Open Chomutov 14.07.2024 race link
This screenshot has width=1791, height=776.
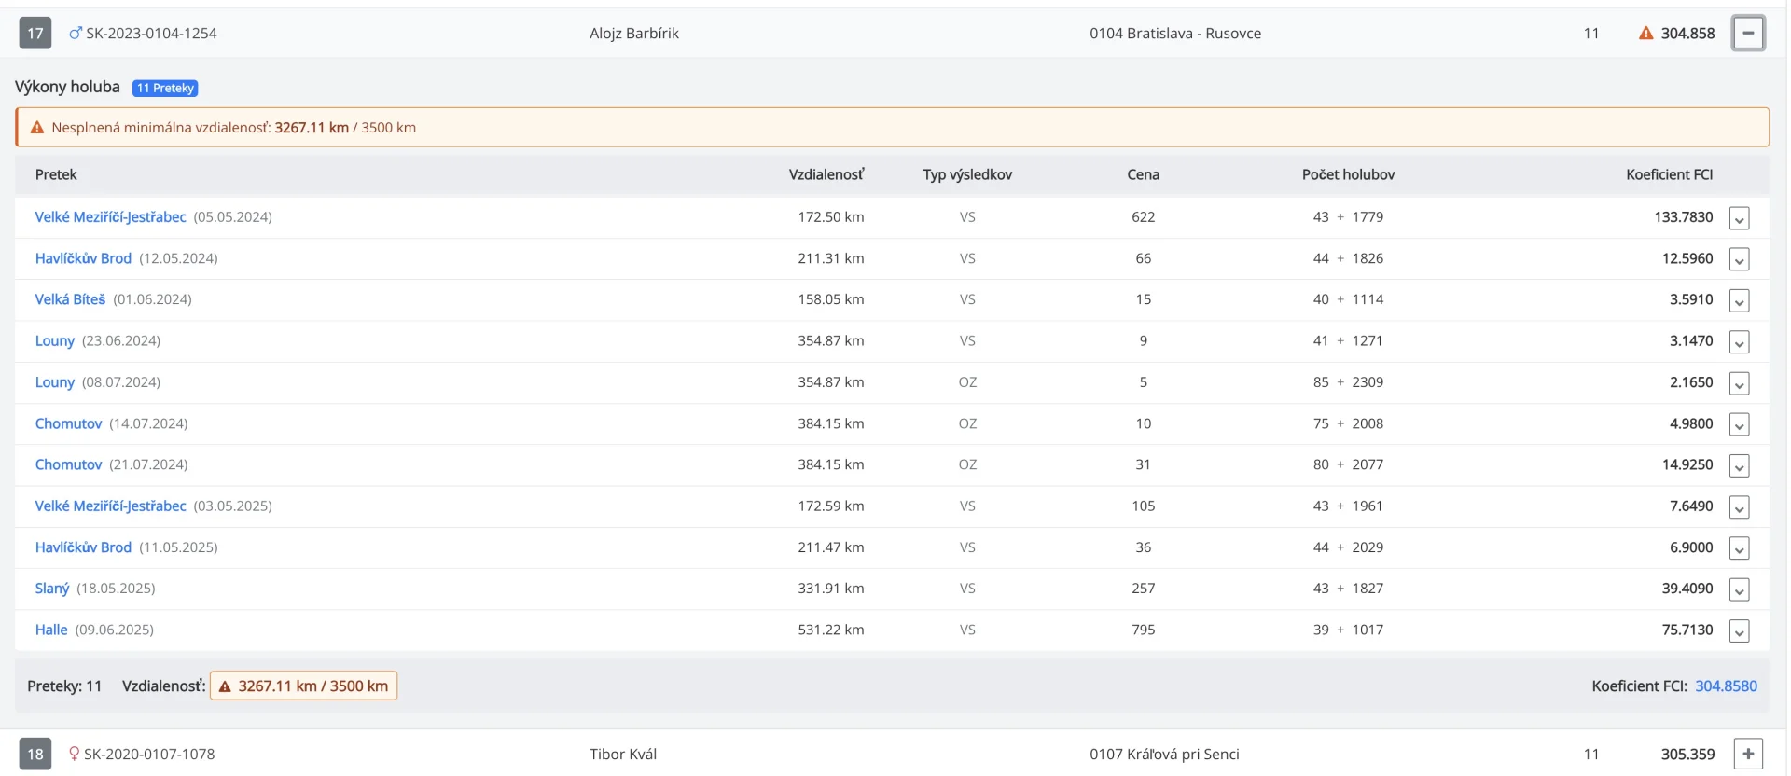click(x=68, y=423)
